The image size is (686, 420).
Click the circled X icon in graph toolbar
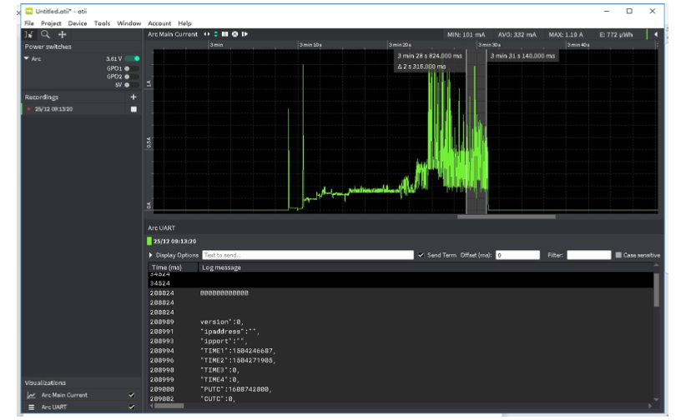point(235,34)
